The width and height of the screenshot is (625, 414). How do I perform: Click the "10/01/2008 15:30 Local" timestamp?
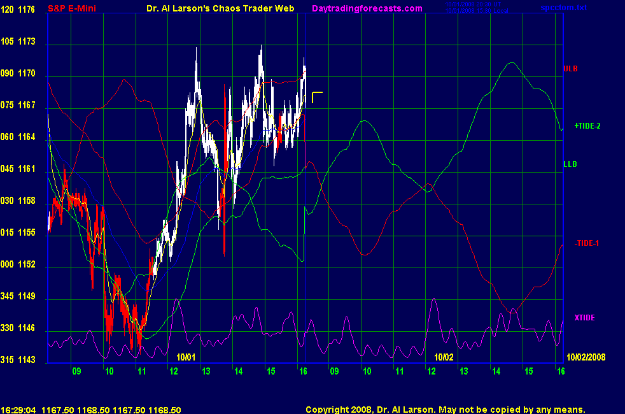(x=477, y=10)
